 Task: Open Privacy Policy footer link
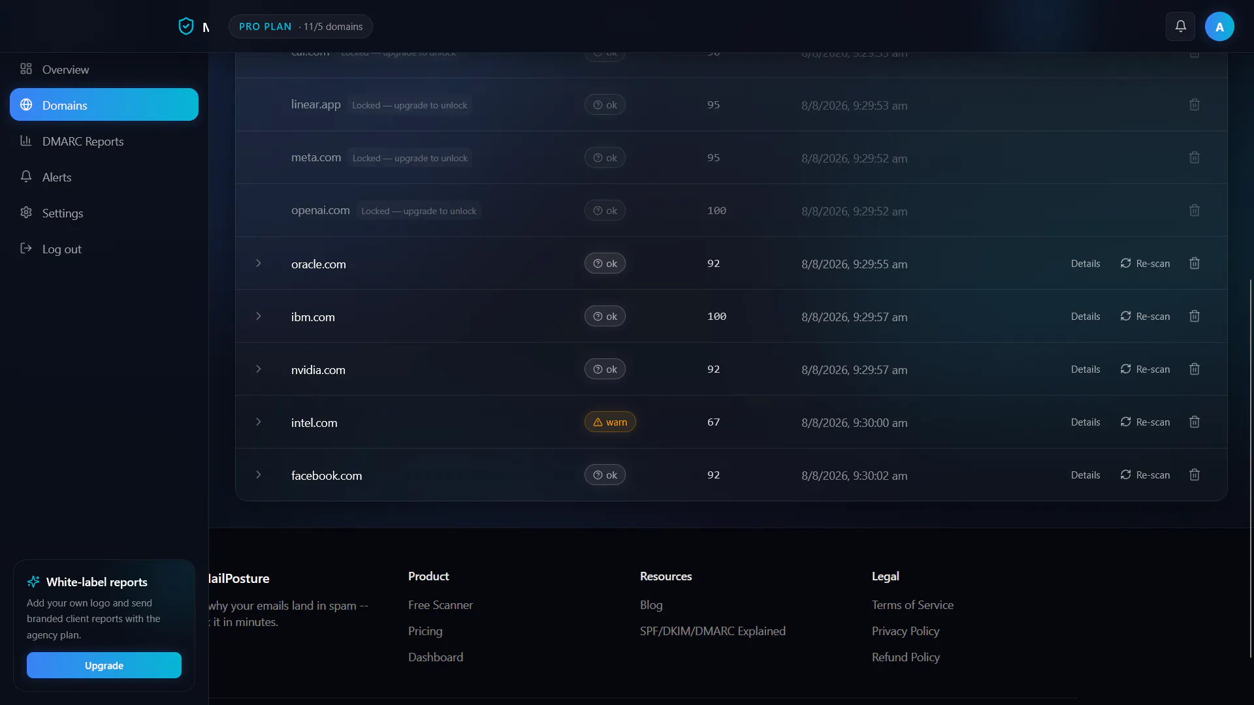click(905, 631)
